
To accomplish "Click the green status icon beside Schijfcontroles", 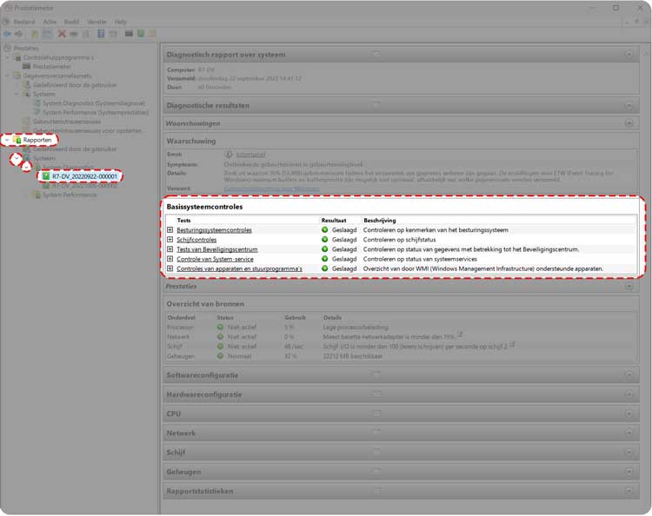I will click(325, 240).
